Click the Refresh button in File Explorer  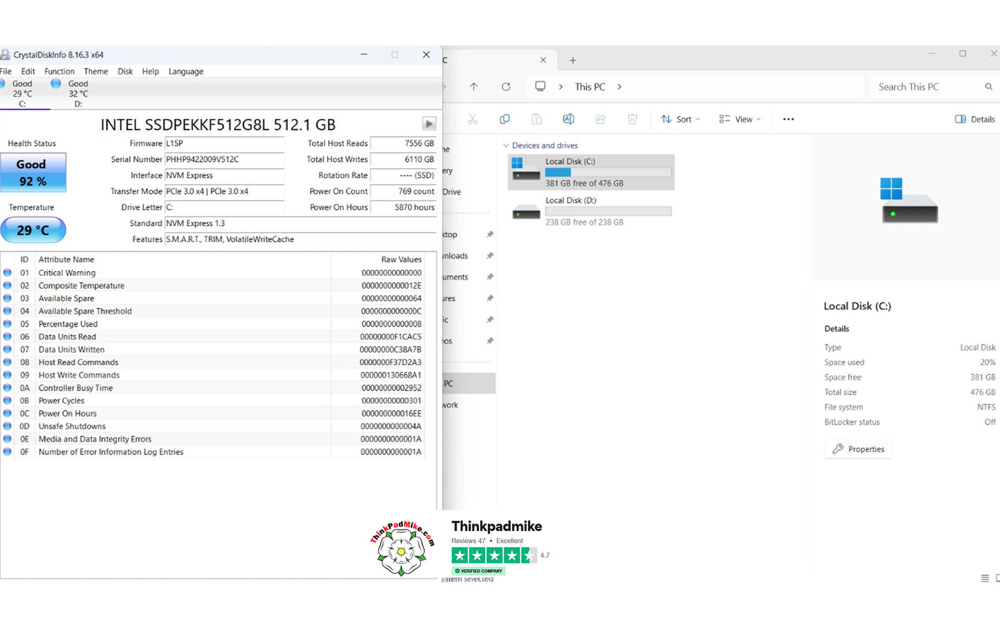pyautogui.click(x=506, y=86)
